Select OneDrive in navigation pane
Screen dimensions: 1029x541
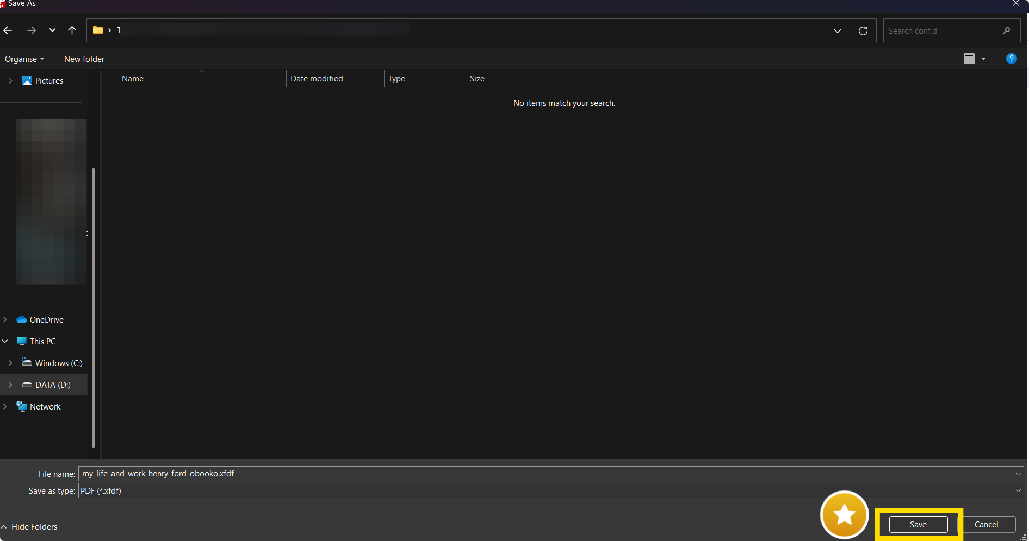(47, 320)
